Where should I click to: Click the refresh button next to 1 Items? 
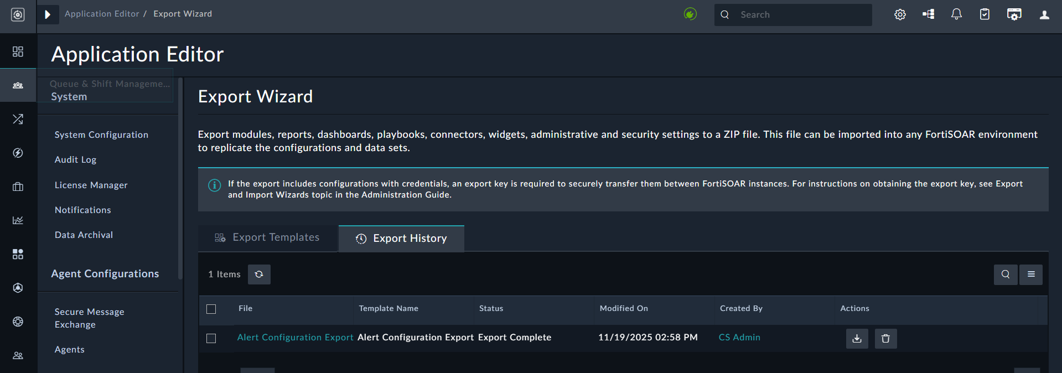coord(259,274)
